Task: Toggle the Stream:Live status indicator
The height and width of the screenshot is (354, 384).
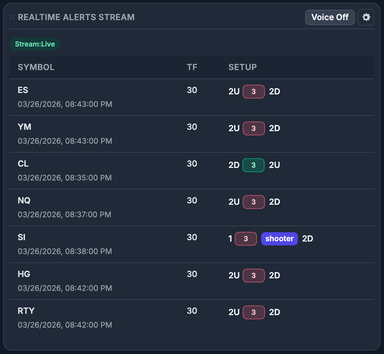Action: coord(35,44)
